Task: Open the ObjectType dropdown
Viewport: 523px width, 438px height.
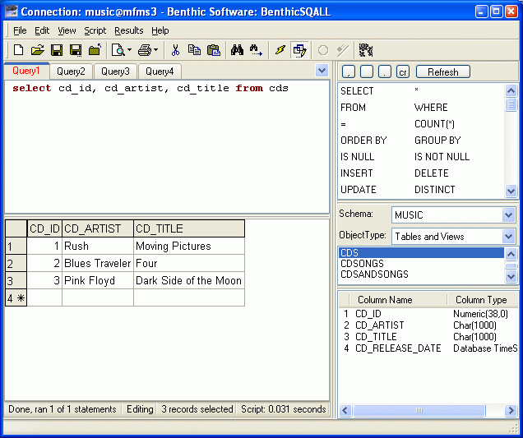Action: 508,237
